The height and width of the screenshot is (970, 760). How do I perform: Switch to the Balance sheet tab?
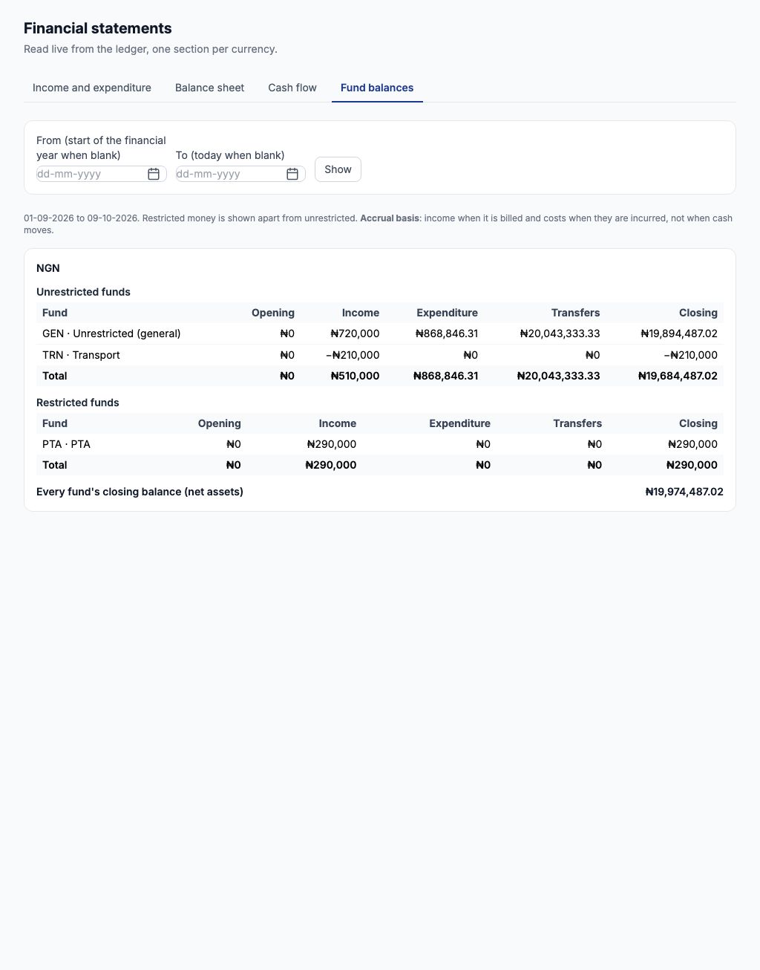(209, 88)
